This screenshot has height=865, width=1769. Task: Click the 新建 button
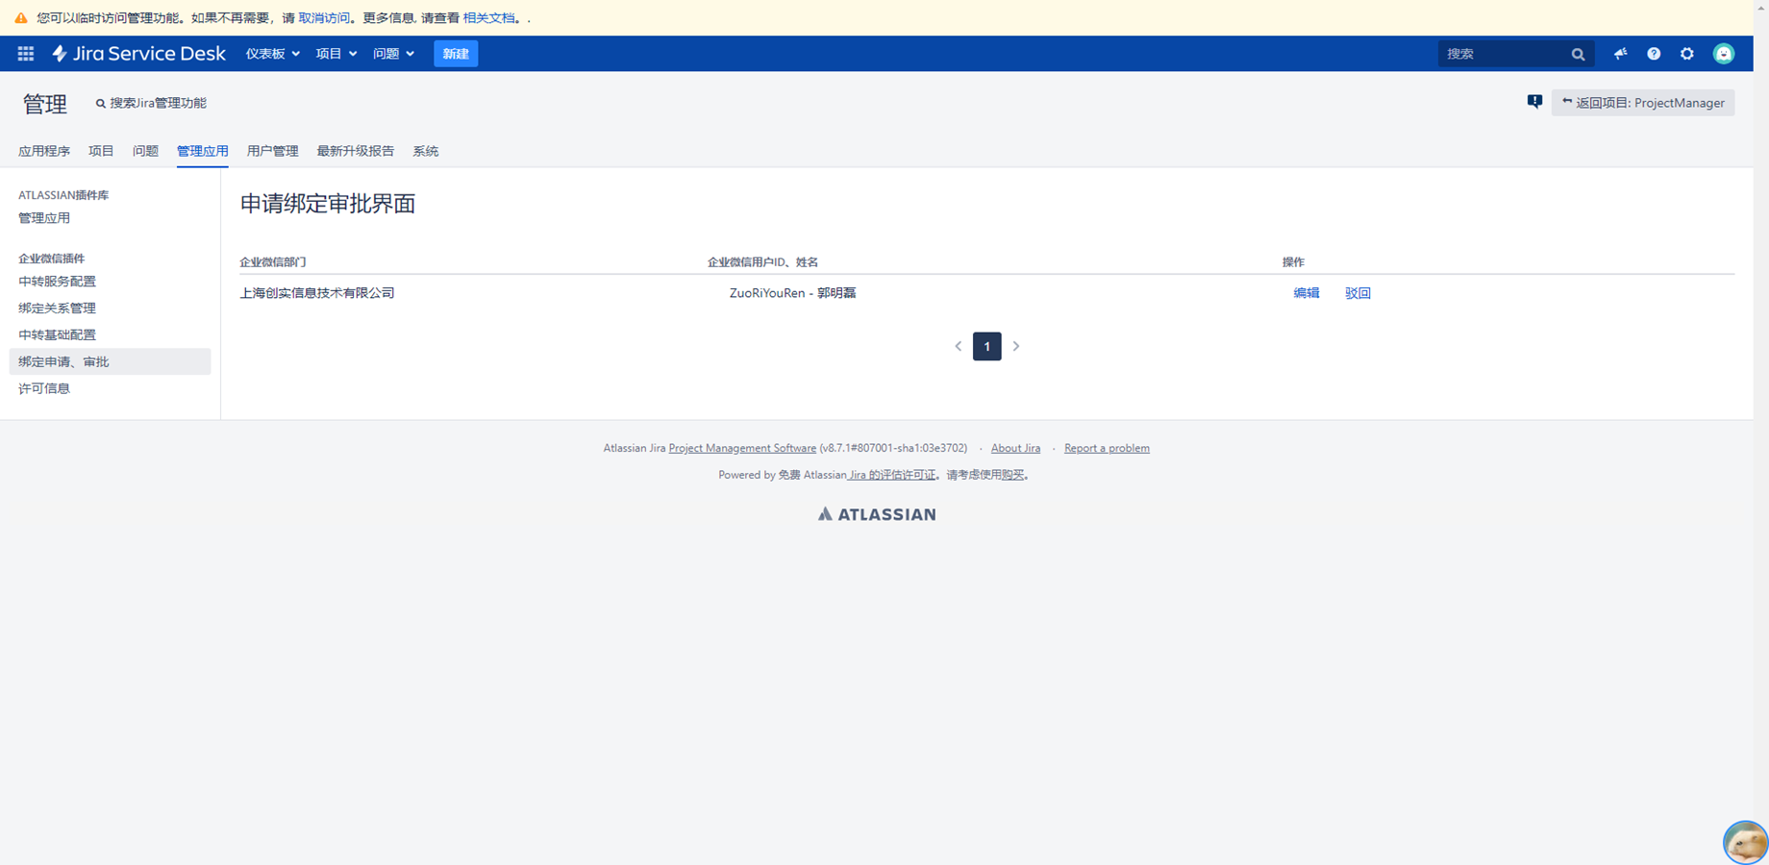[x=456, y=54]
